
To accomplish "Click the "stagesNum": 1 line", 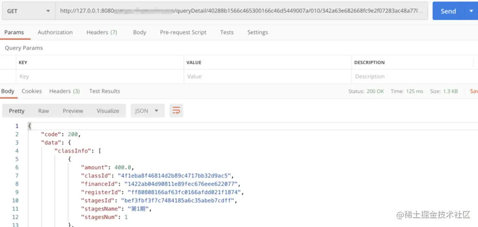I will pos(104,217).
